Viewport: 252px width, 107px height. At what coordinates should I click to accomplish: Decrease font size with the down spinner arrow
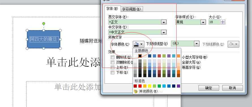(x=223, y=23)
